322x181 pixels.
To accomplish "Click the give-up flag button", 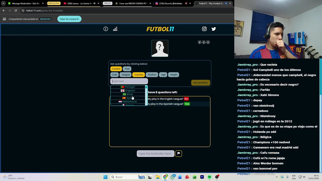I will click(x=179, y=154).
